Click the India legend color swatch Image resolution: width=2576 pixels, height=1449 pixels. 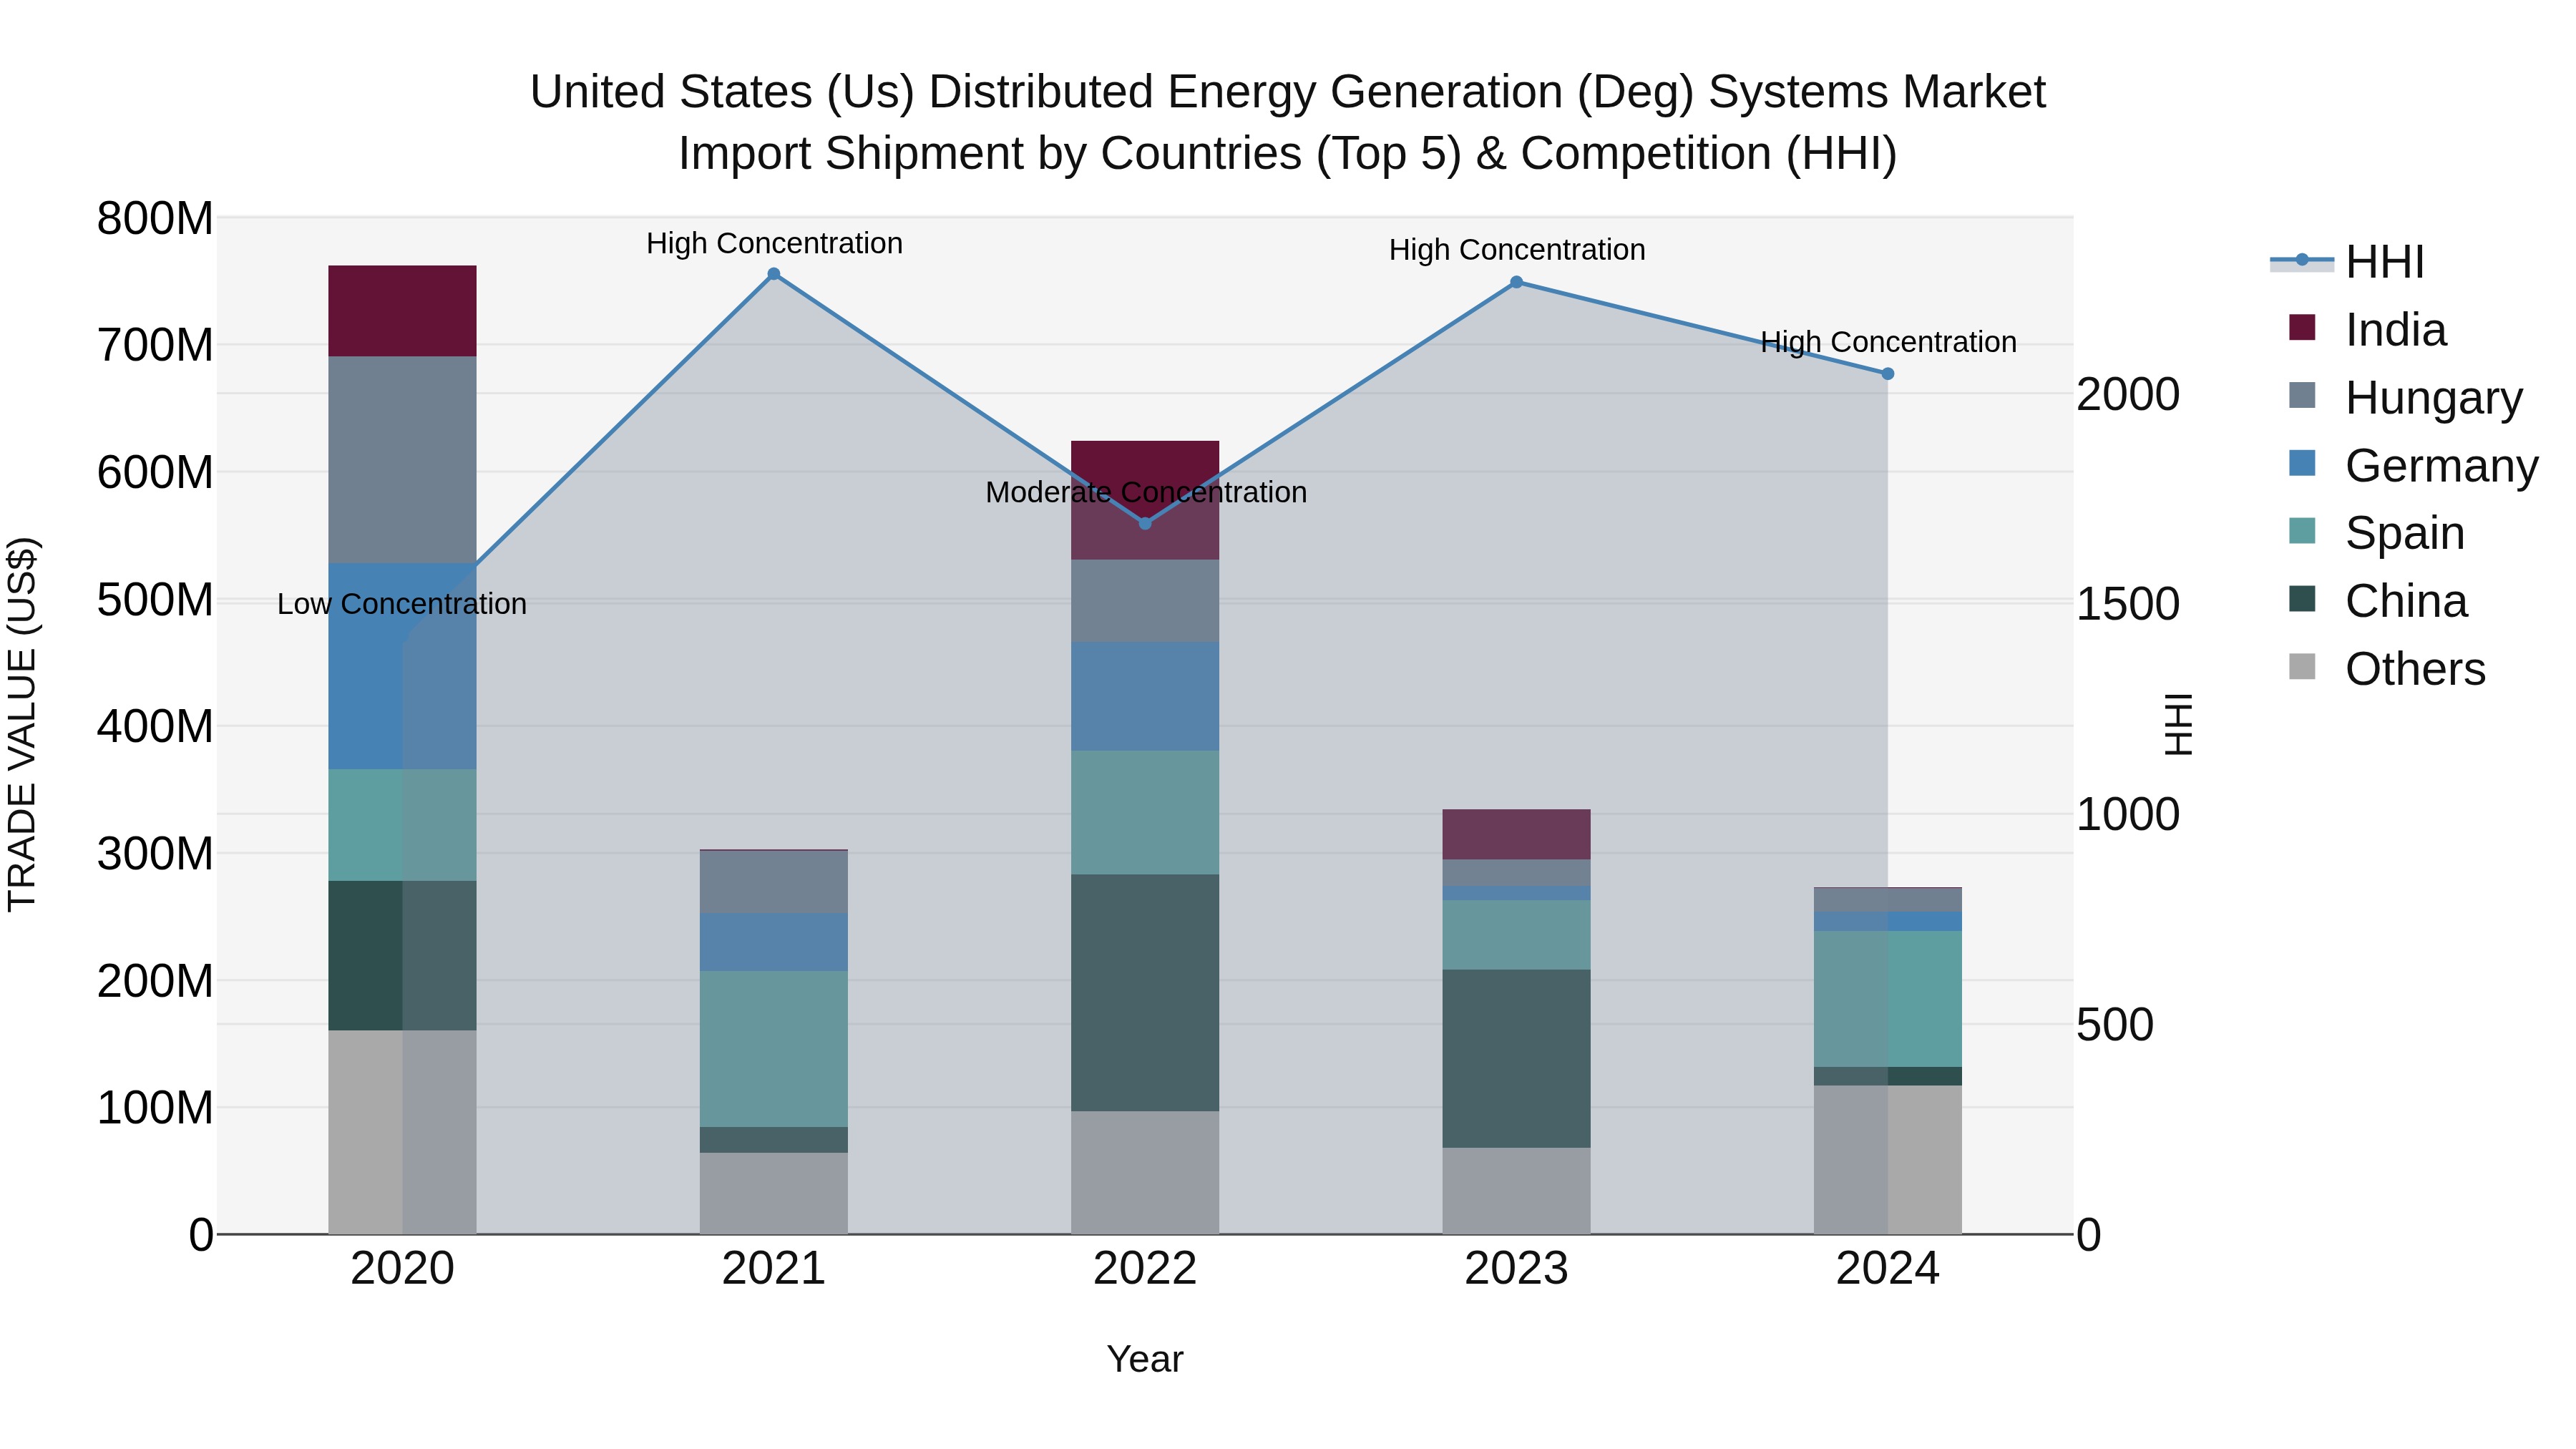(x=2302, y=328)
